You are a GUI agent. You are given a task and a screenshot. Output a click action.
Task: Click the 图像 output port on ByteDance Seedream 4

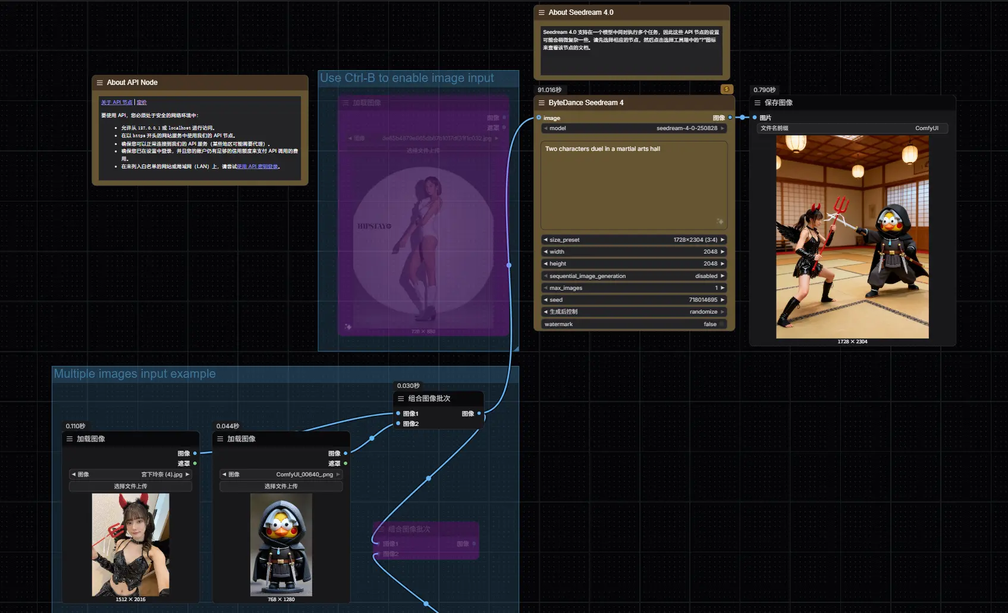[730, 118]
